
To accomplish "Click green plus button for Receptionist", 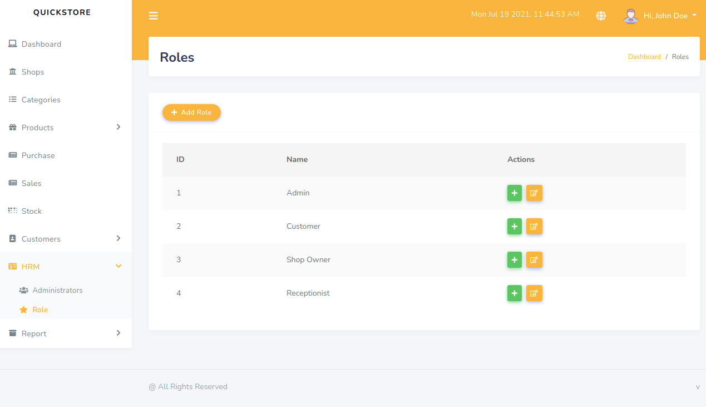I will coord(515,293).
